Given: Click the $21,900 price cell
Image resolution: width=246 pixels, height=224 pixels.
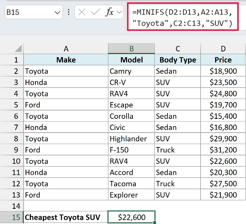Looking at the screenshot, I should [x=223, y=195].
